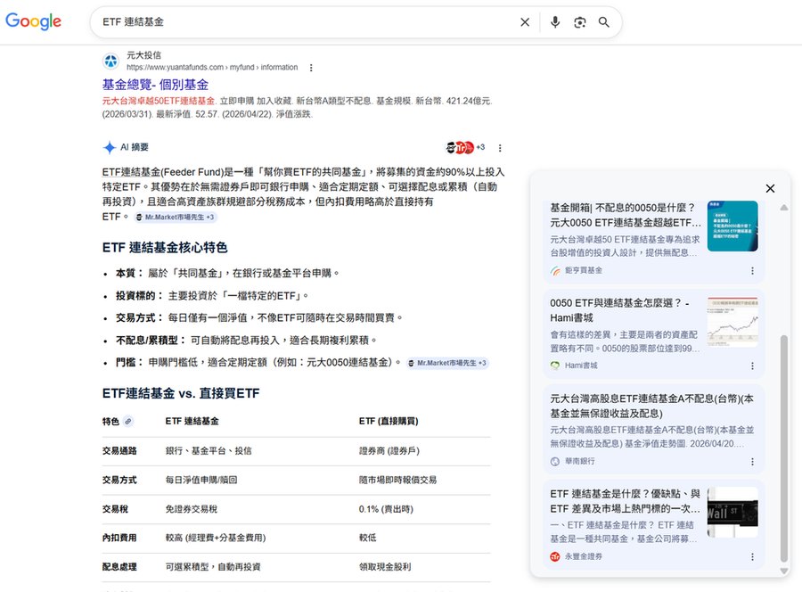Click table cell 較高 (經理費+分基金費用)
The image size is (802, 592).
216,538
